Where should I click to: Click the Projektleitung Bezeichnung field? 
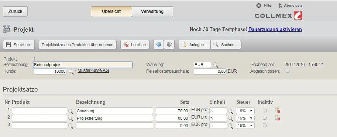pyautogui.click(x=114, y=118)
